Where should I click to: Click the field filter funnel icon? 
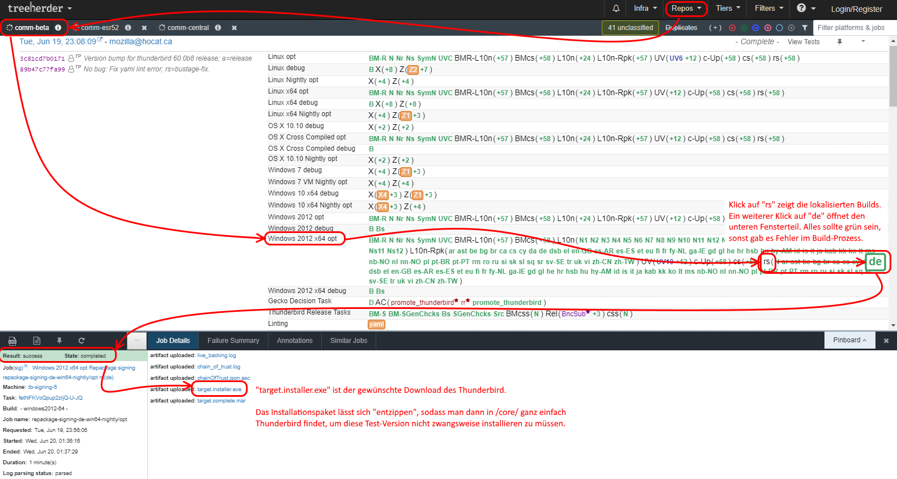tap(805, 28)
